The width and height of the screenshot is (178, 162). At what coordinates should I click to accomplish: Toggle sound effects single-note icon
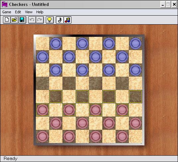click(60, 20)
